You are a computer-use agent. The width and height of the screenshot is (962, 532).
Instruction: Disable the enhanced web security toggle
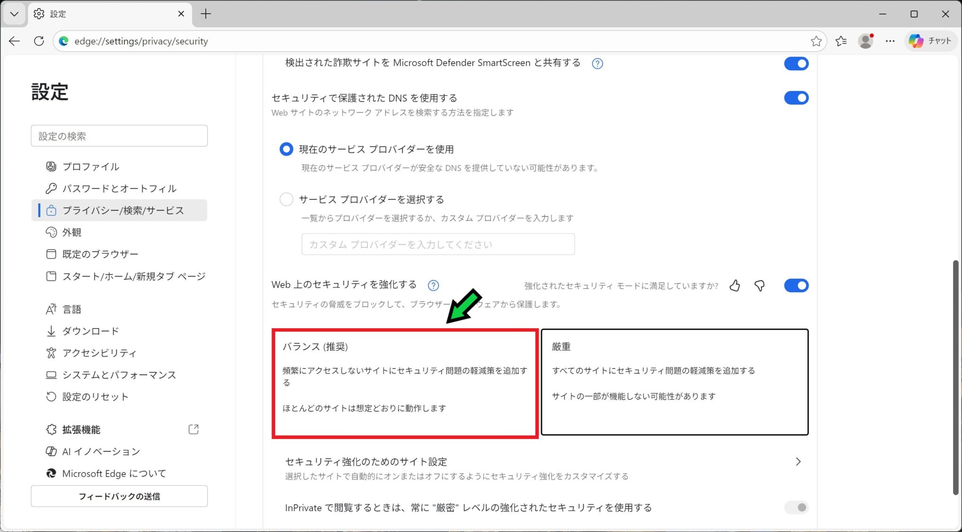(796, 285)
